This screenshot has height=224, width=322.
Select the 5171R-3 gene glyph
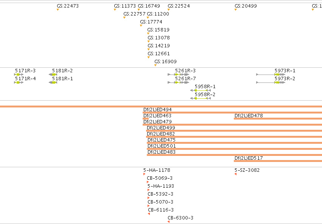(x=19, y=75)
